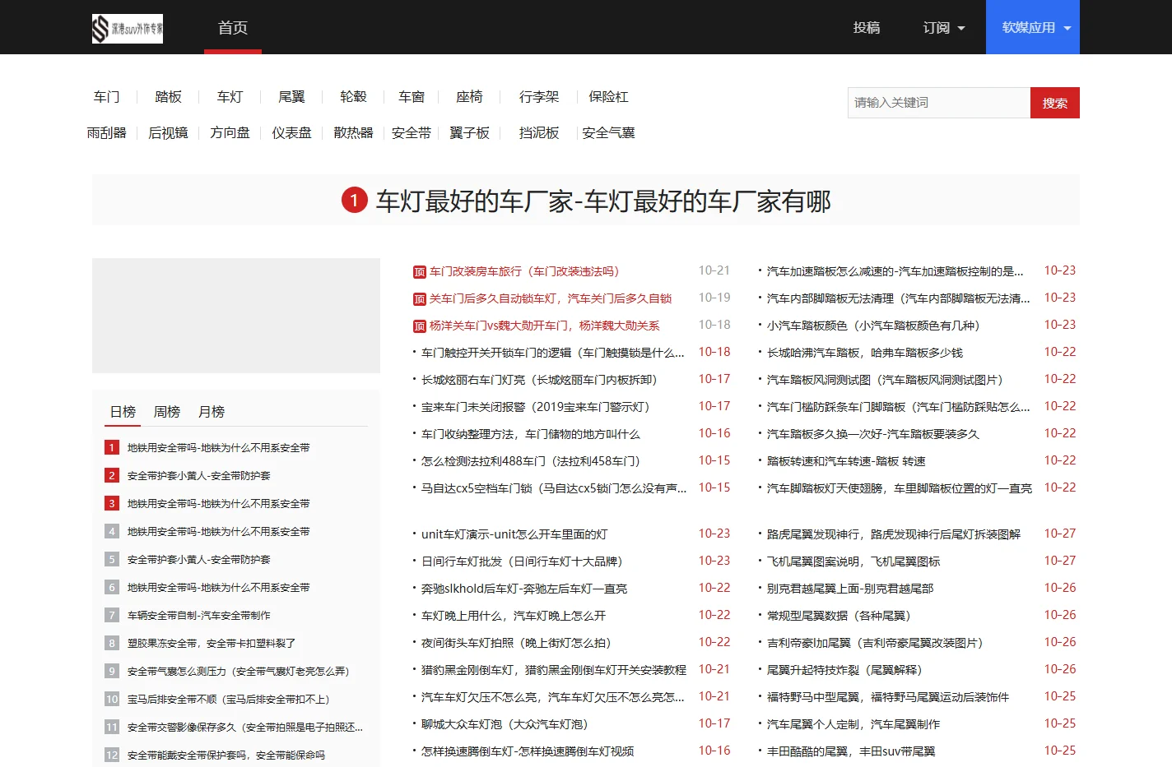
Task: Select the 雨刮器 category
Action: point(107,133)
